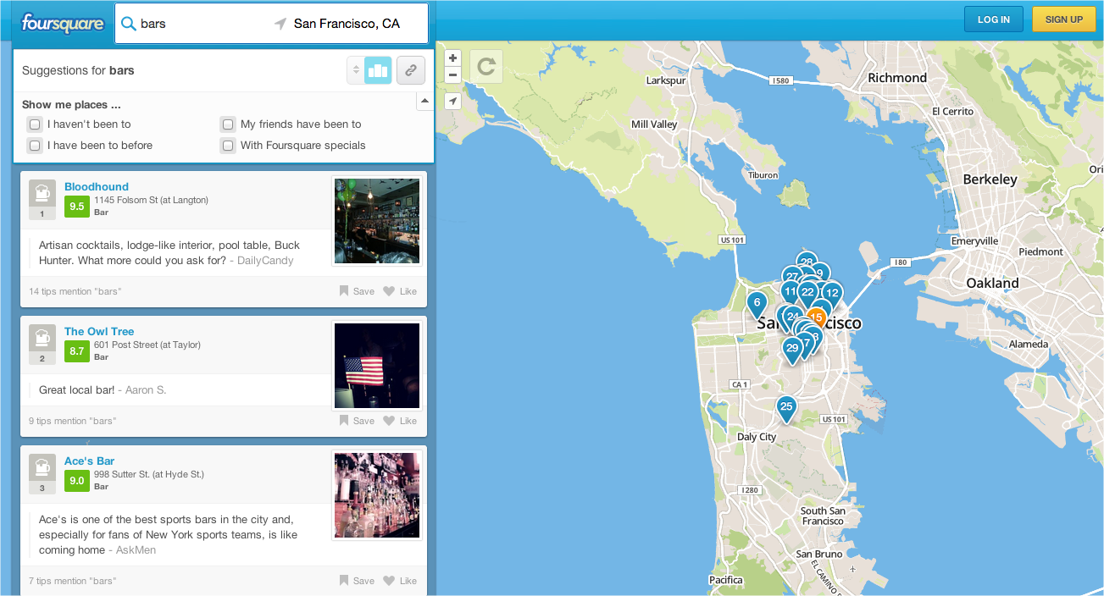Open The Owl Tree flag photo
Screen dimensions: 1104x596
pyautogui.click(x=377, y=366)
